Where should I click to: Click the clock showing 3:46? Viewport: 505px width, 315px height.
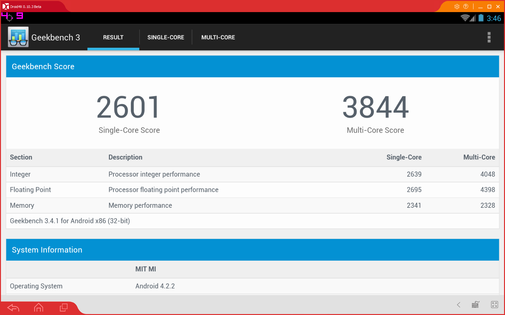[494, 18]
